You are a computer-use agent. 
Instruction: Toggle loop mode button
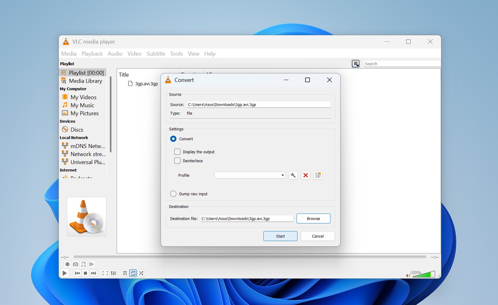133,273
